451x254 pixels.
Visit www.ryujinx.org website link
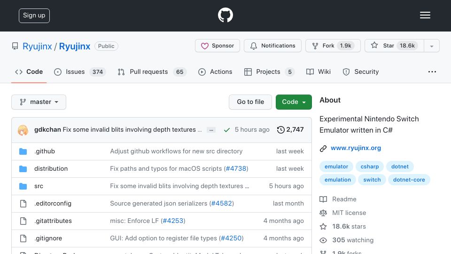pos(356,148)
